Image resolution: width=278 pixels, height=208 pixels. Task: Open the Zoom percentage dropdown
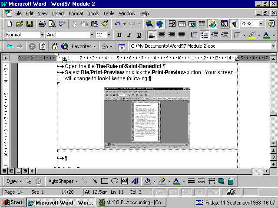click(x=261, y=24)
